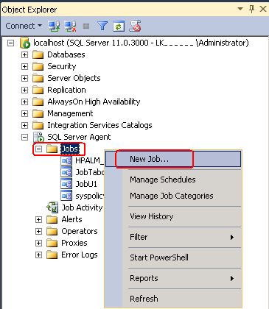Click the localhost server database icon

(25, 43)
